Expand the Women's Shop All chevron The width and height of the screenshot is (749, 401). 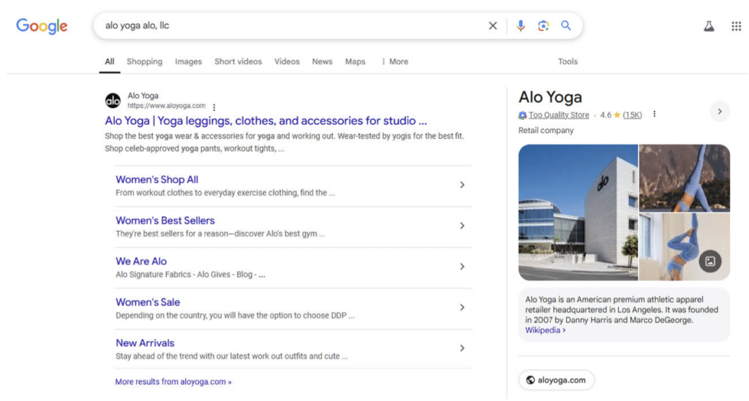point(462,185)
